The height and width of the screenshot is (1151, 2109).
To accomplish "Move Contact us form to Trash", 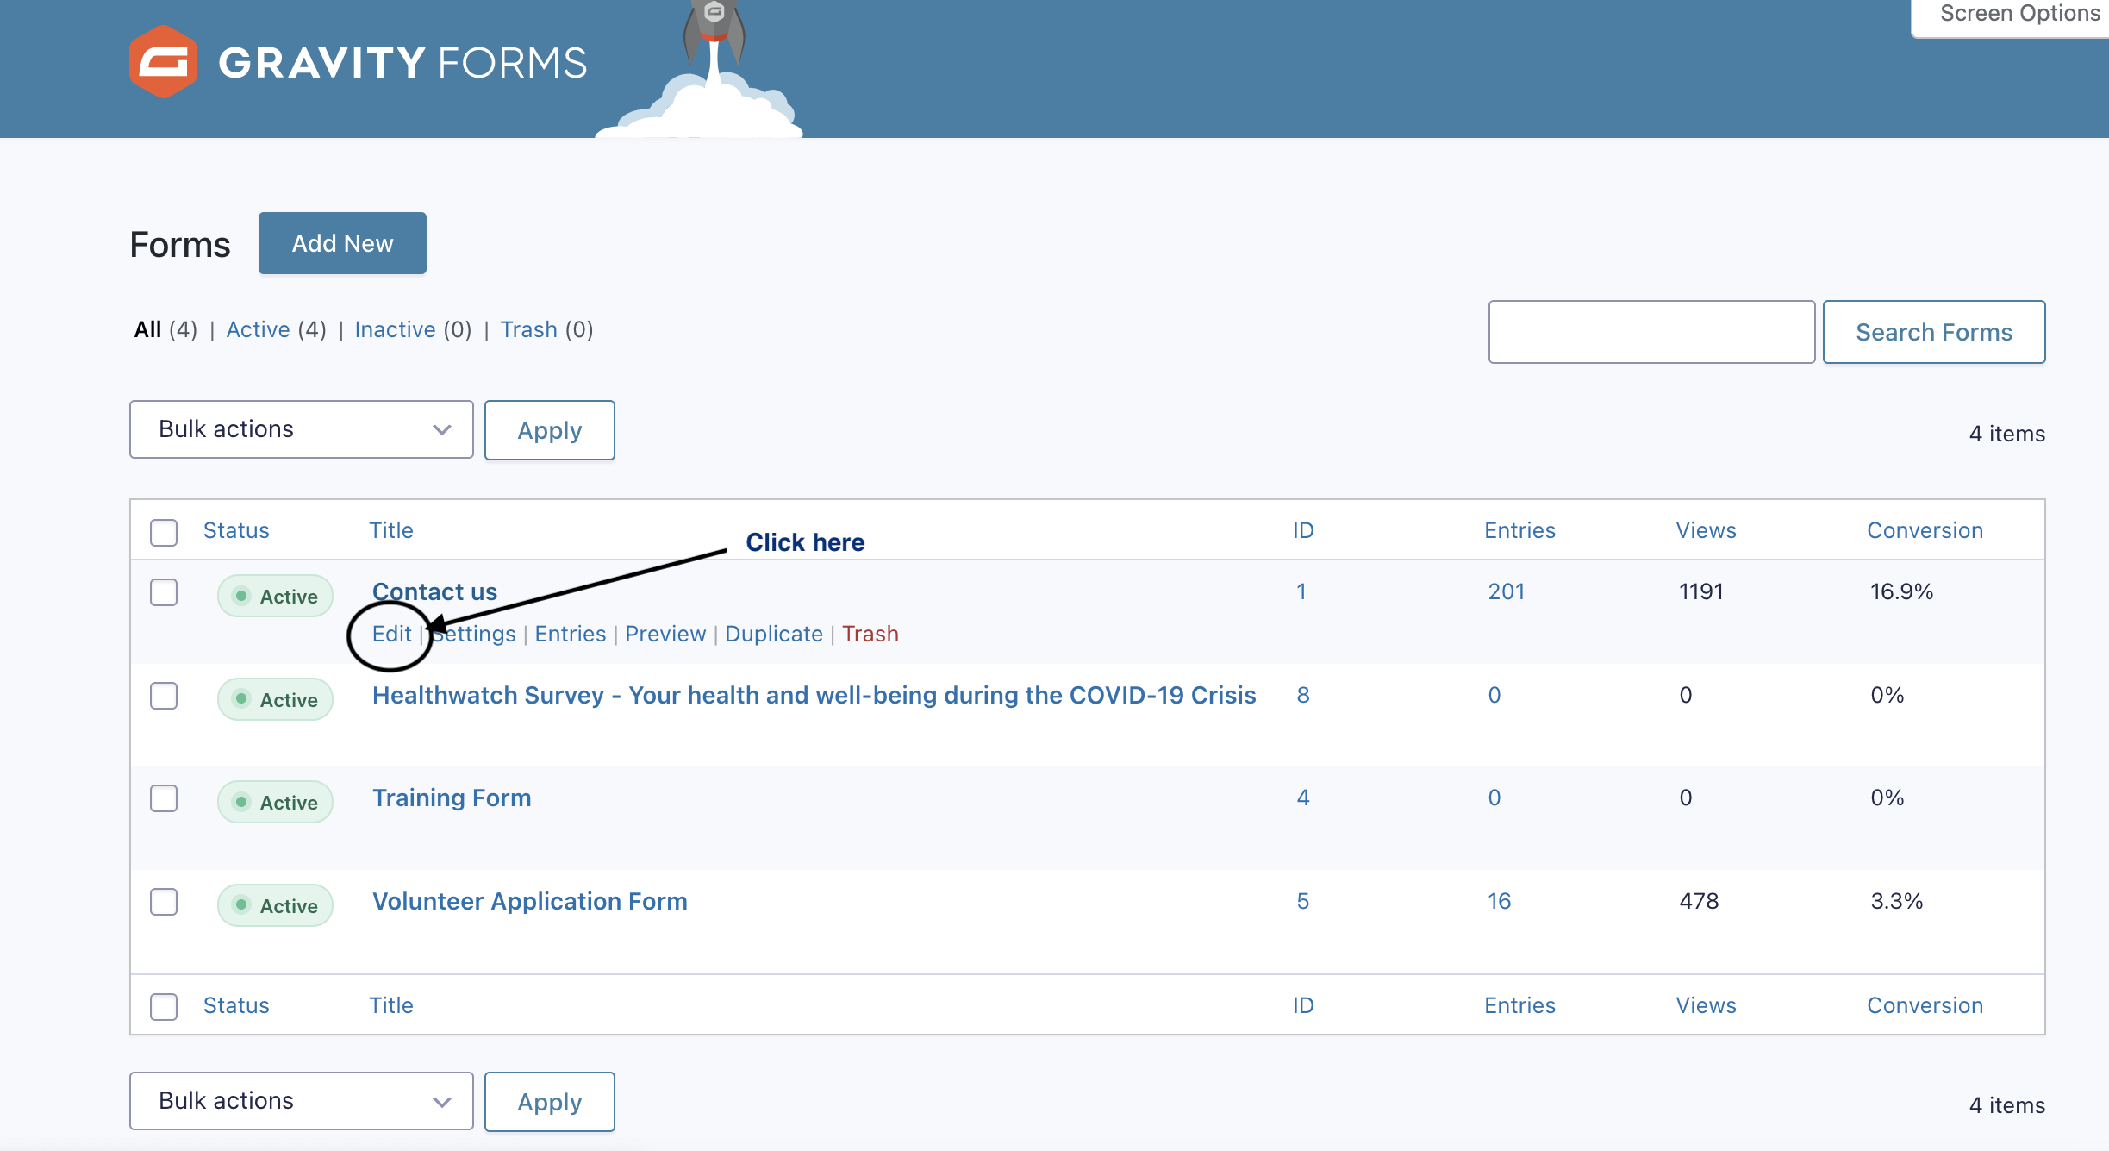I will pyautogui.click(x=870, y=634).
